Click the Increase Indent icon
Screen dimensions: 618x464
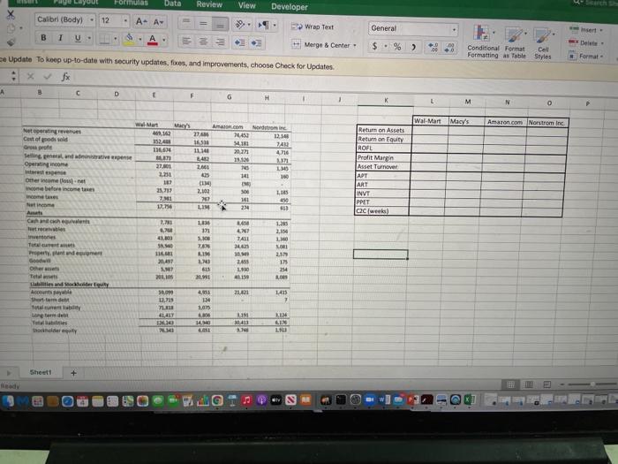point(256,42)
